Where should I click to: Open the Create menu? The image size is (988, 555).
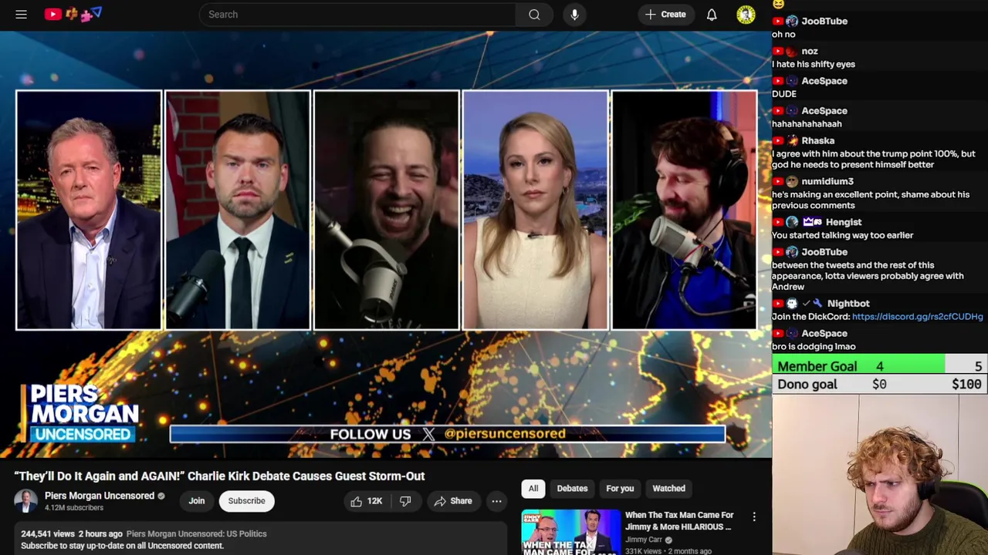click(665, 14)
